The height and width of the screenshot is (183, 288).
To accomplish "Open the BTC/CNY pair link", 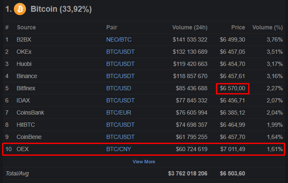I will point(119,149).
